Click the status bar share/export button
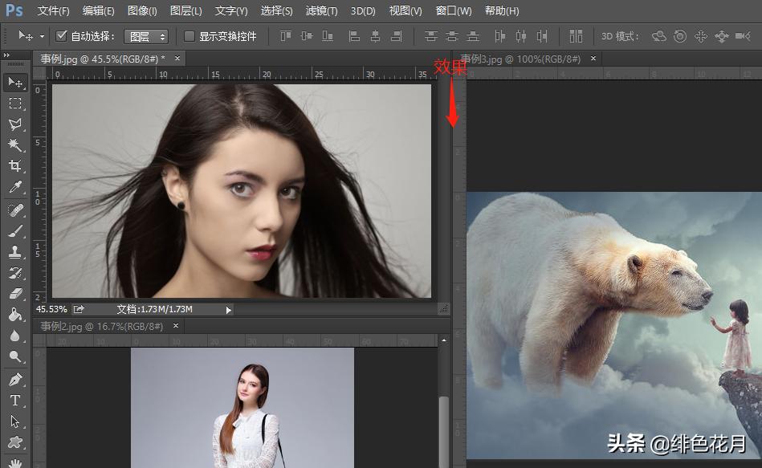 79,309
